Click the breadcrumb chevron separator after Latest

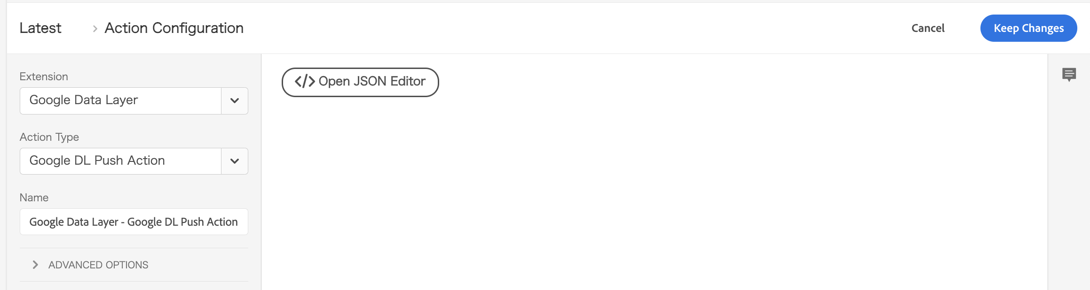(95, 29)
